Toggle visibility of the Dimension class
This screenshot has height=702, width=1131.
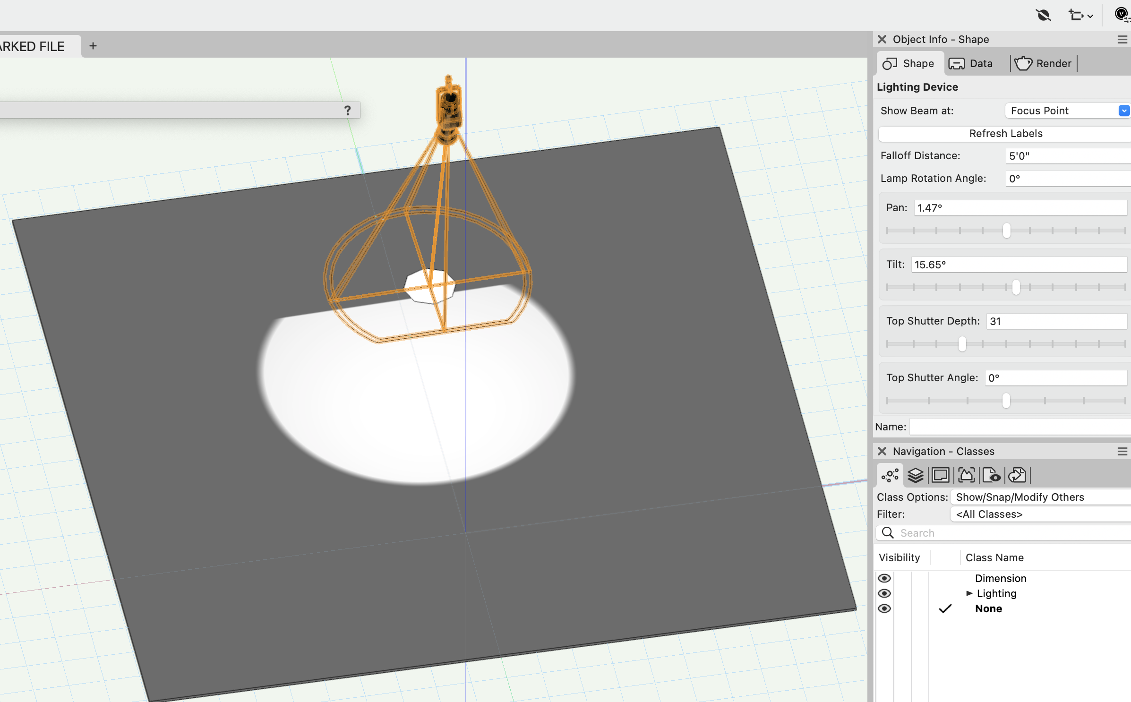click(x=885, y=578)
